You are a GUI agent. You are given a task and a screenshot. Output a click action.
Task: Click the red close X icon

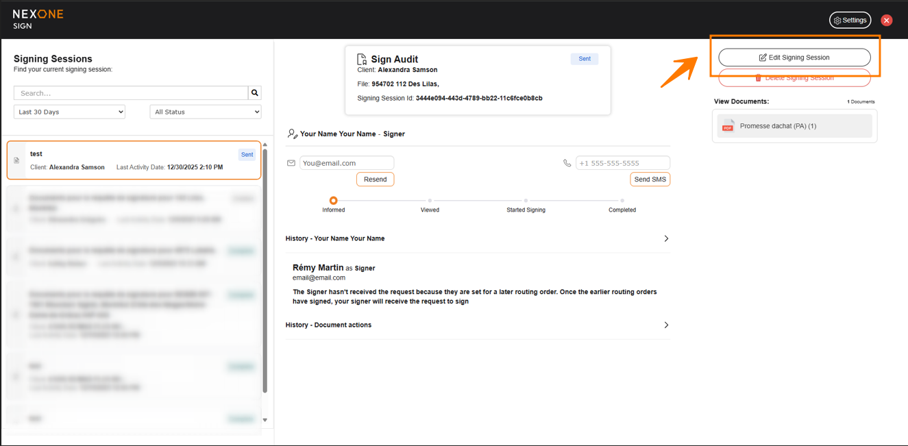(x=886, y=21)
